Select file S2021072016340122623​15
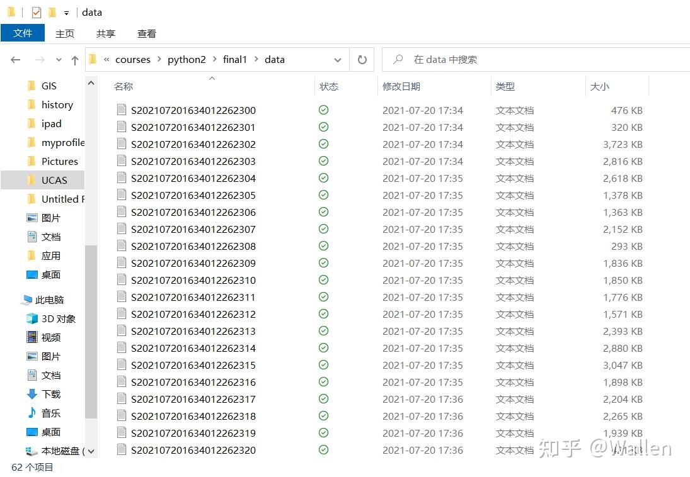The width and height of the screenshot is (690, 477). coord(193,366)
